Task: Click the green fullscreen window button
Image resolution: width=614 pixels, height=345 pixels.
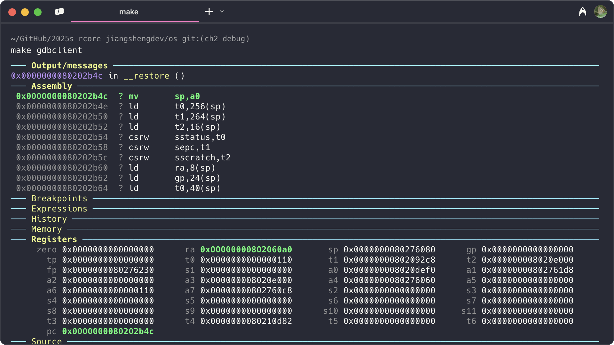Action: [x=38, y=12]
